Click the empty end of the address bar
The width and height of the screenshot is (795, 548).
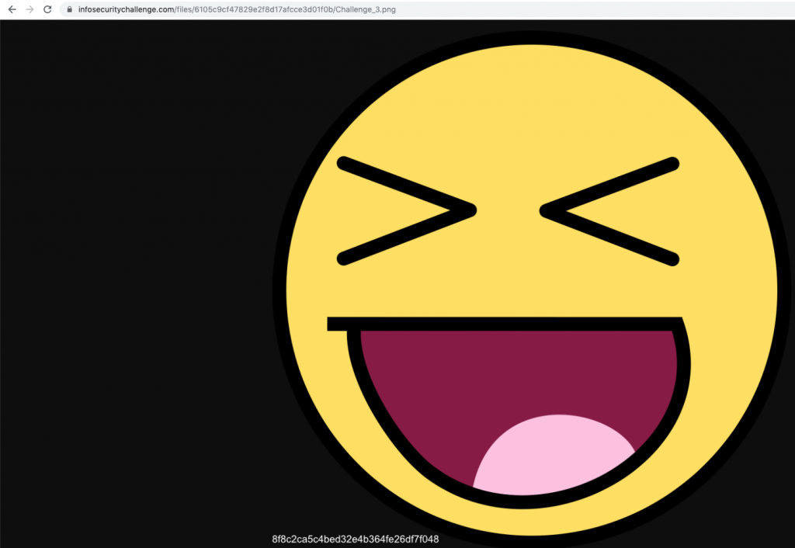pos(621,9)
